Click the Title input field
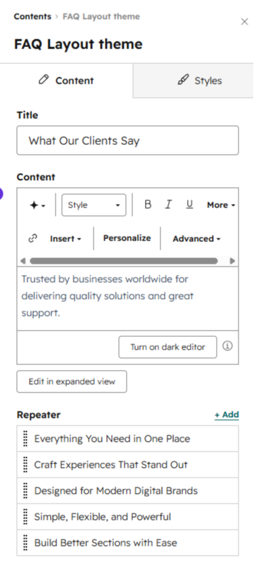 point(128,141)
